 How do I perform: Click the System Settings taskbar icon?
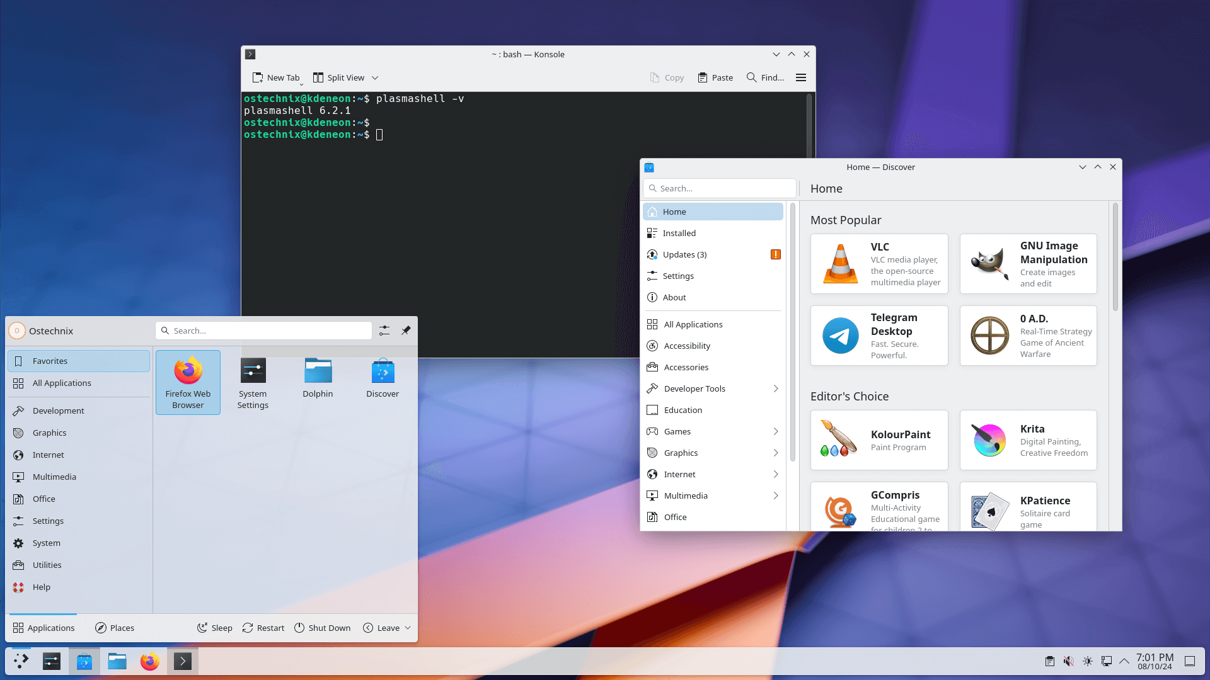[52, 661]
